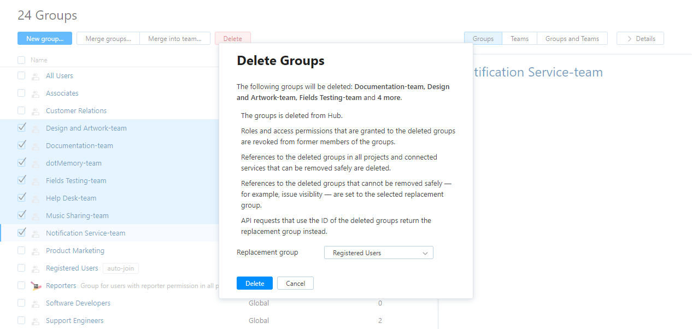The image size is (692, 329).
Task: Toggle the select-all checkbox in the Name header
Action: tap(21, 60)
